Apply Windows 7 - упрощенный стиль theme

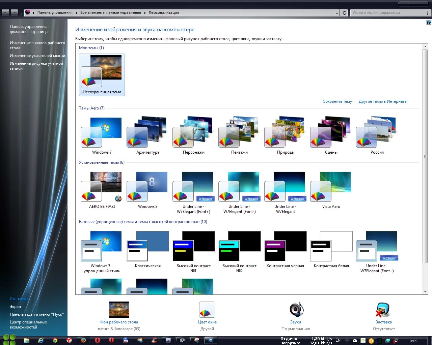102,252
